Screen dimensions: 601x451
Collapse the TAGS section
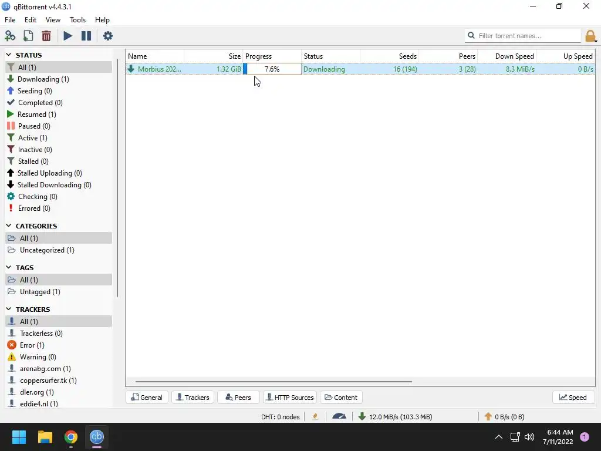pyautogui.click(x=9, y=267)
